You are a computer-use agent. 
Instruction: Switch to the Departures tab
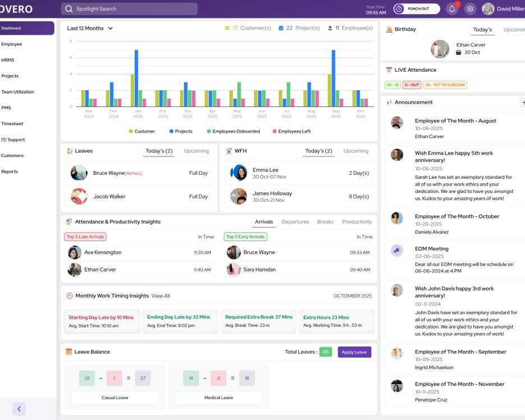coord(295,222)
